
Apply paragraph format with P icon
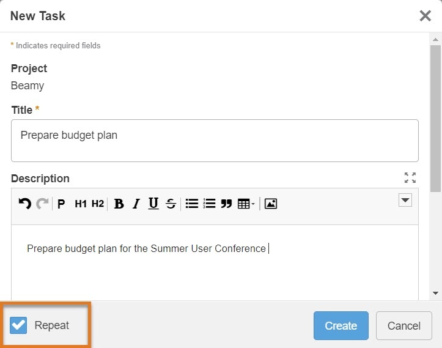pyautogui.click(x=61, y=204)
